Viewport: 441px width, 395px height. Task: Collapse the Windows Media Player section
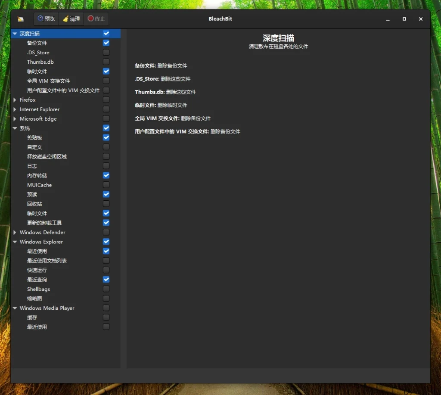click(x=15, y=308)
